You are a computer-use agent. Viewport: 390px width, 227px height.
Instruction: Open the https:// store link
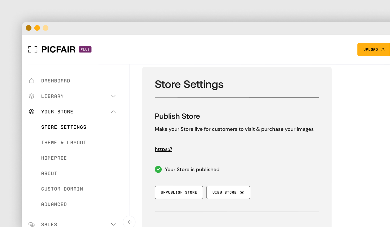point(163,149)
